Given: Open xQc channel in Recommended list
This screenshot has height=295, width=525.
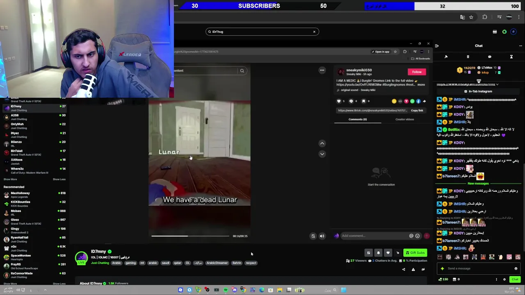Looking at the screenshot, I should click(34, 248).
